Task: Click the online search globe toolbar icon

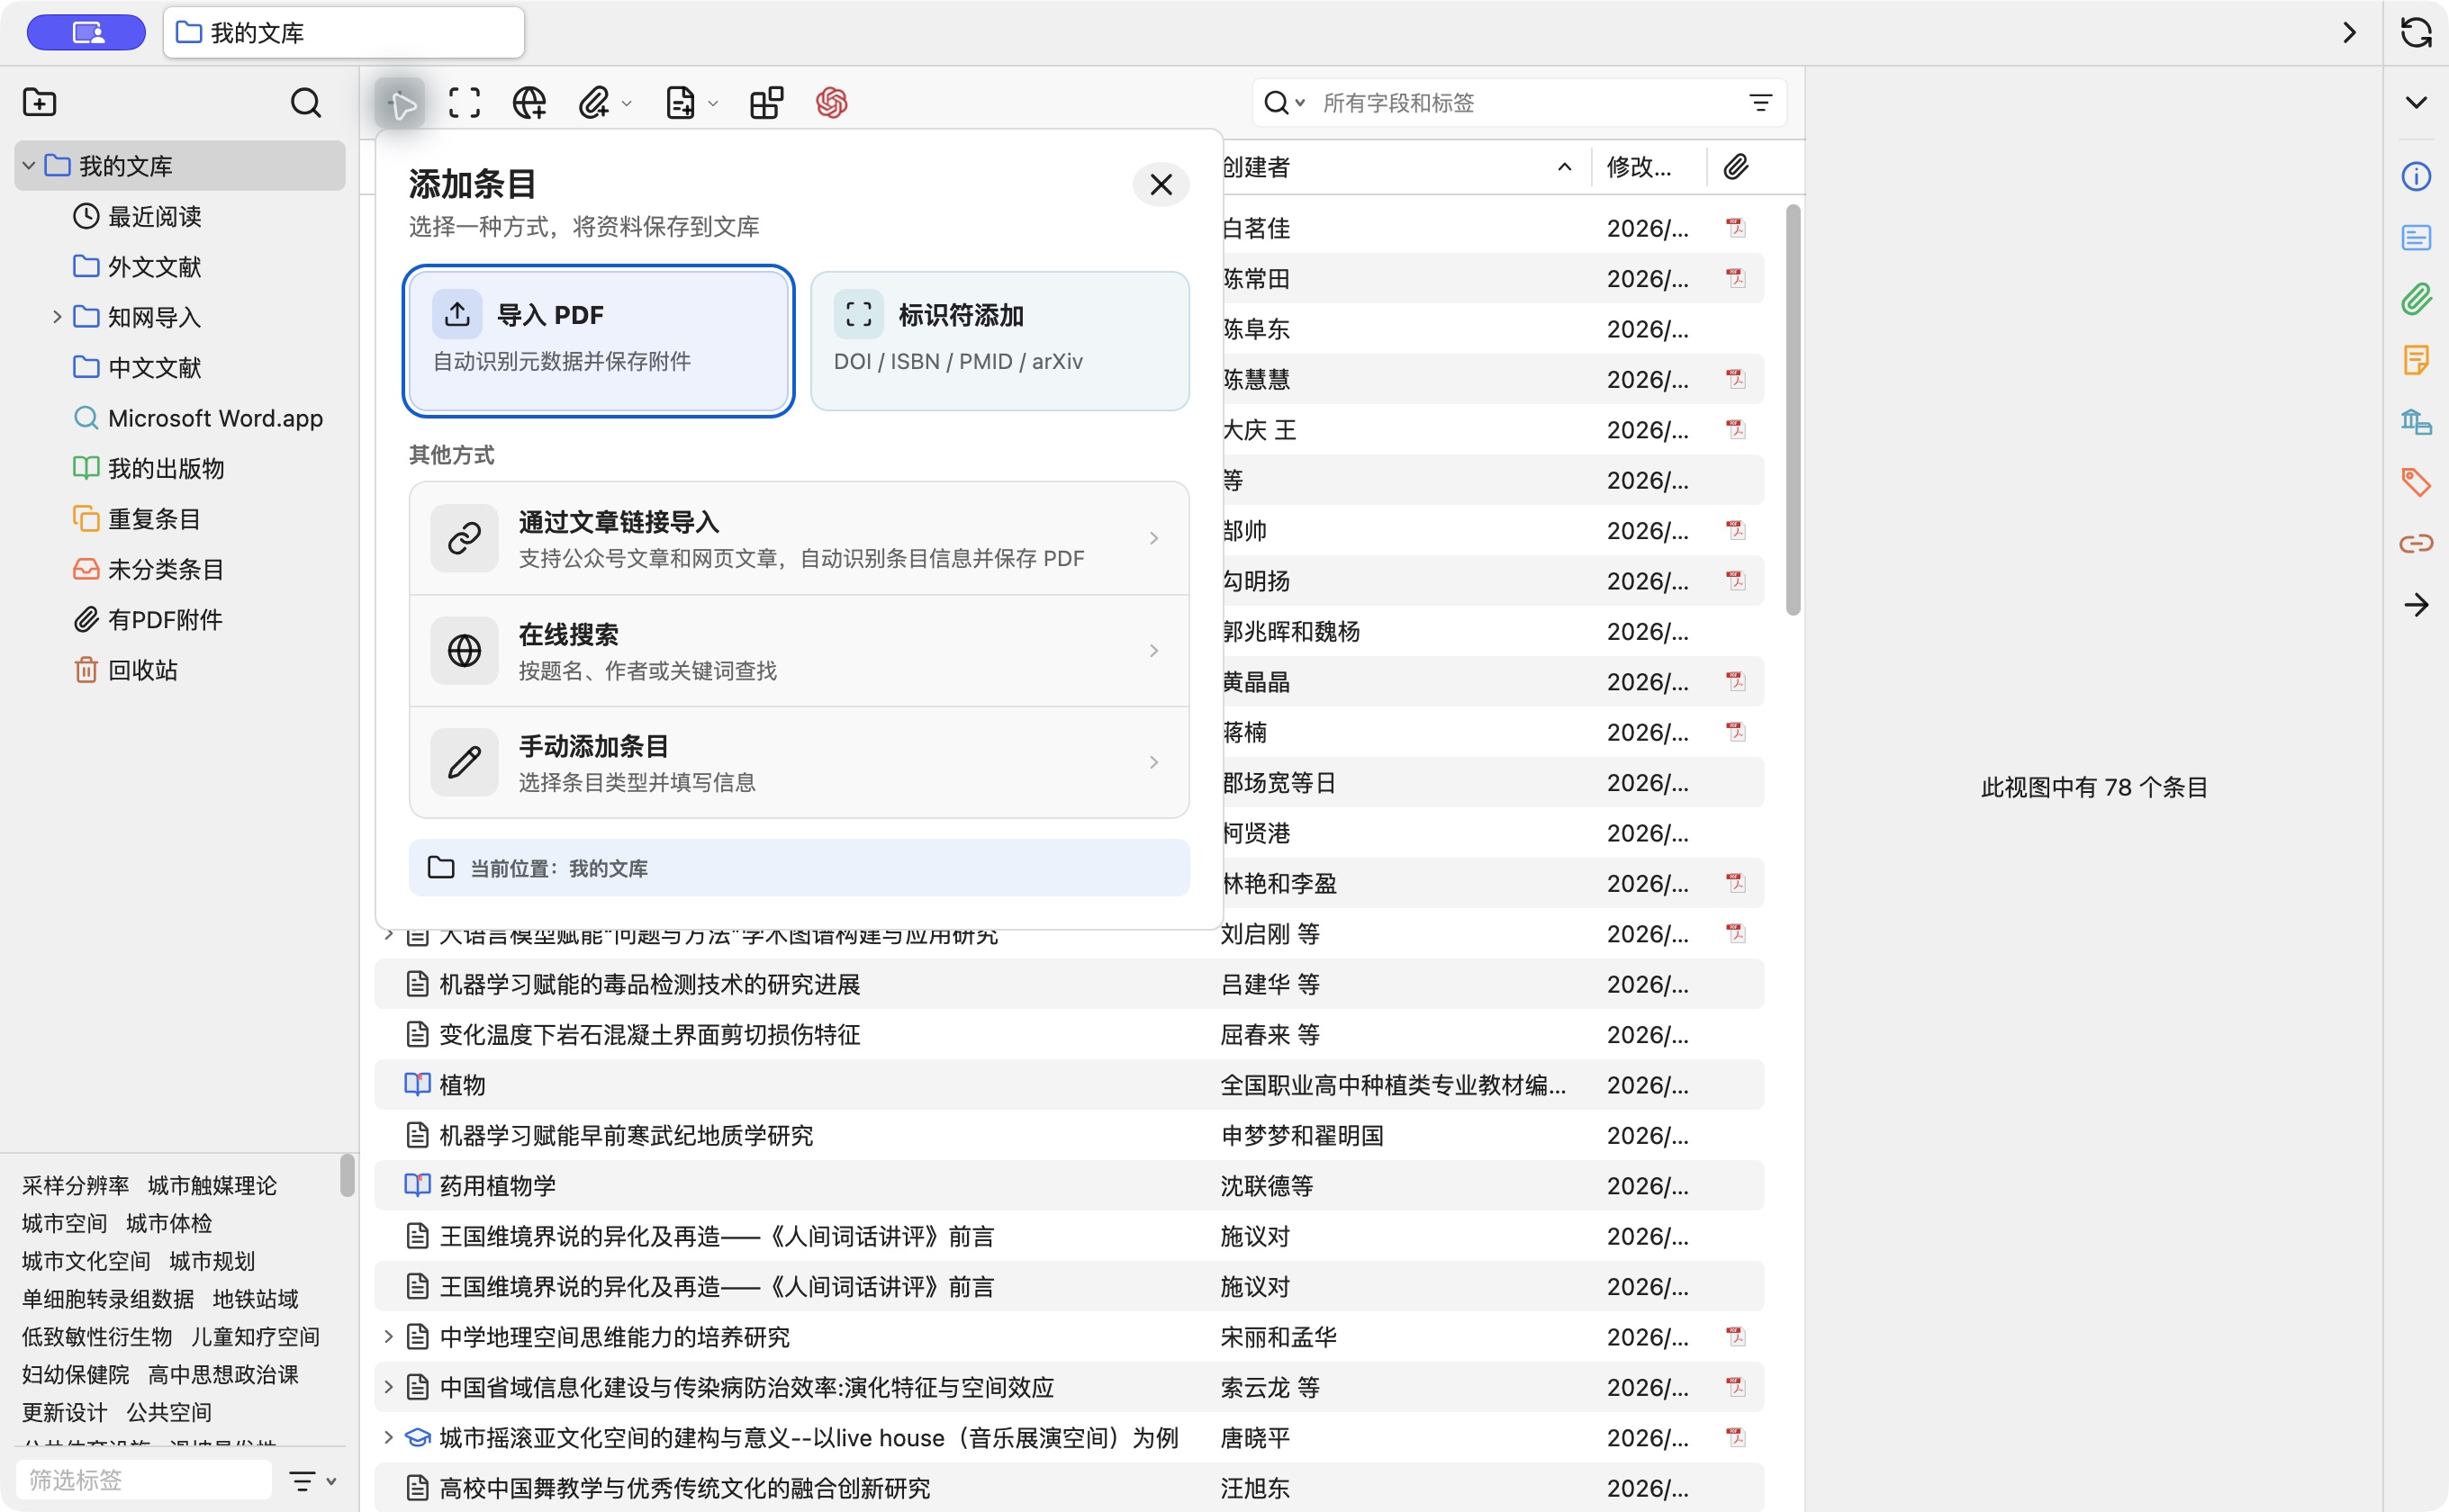Action: point(529,103)
